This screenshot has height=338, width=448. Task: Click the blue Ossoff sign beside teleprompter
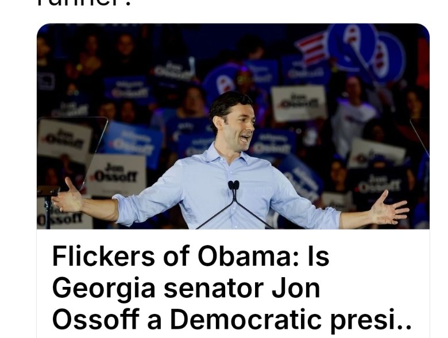[x=132, y=144]
